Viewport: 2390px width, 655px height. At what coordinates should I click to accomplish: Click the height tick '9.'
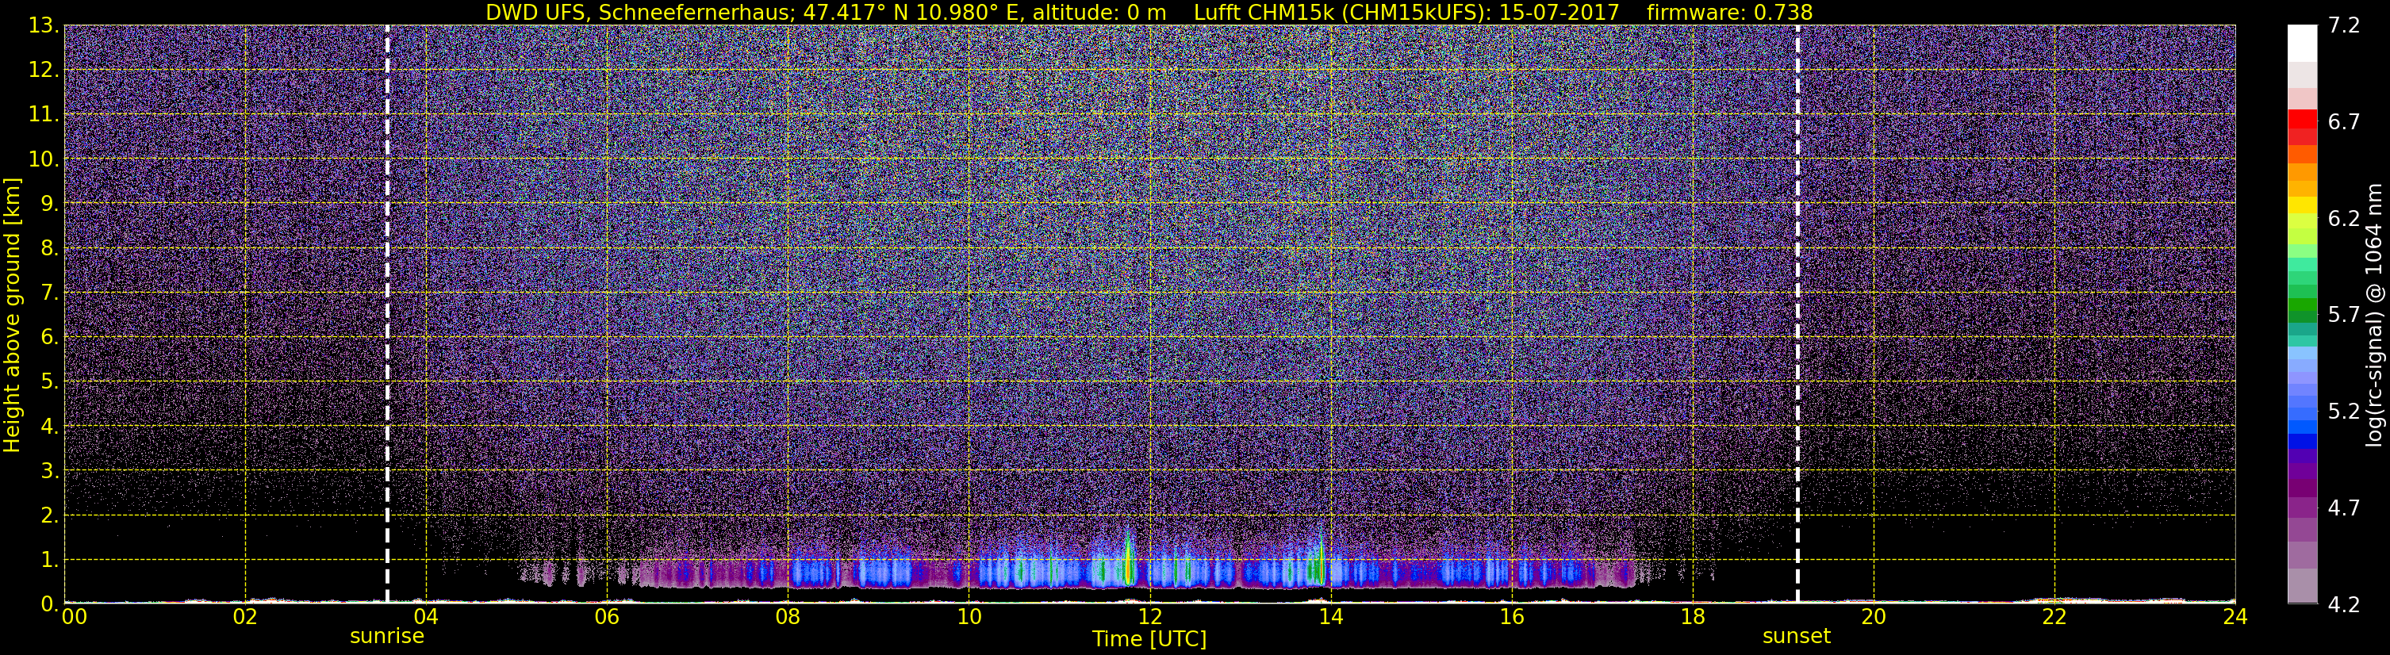pos(49,203)
